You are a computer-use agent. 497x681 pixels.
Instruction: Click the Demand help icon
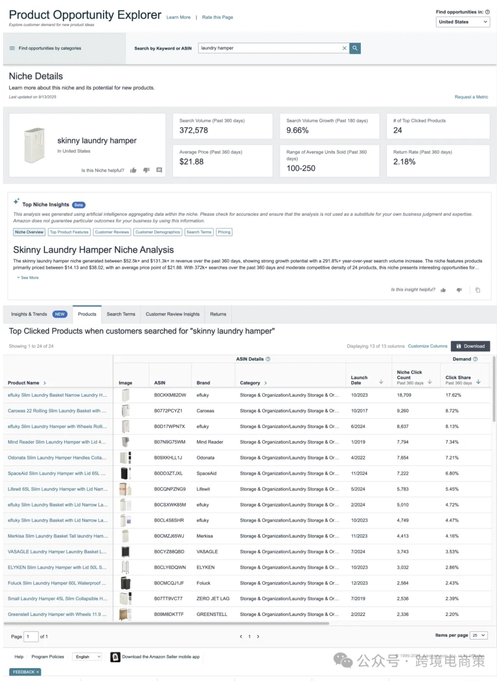475,359
